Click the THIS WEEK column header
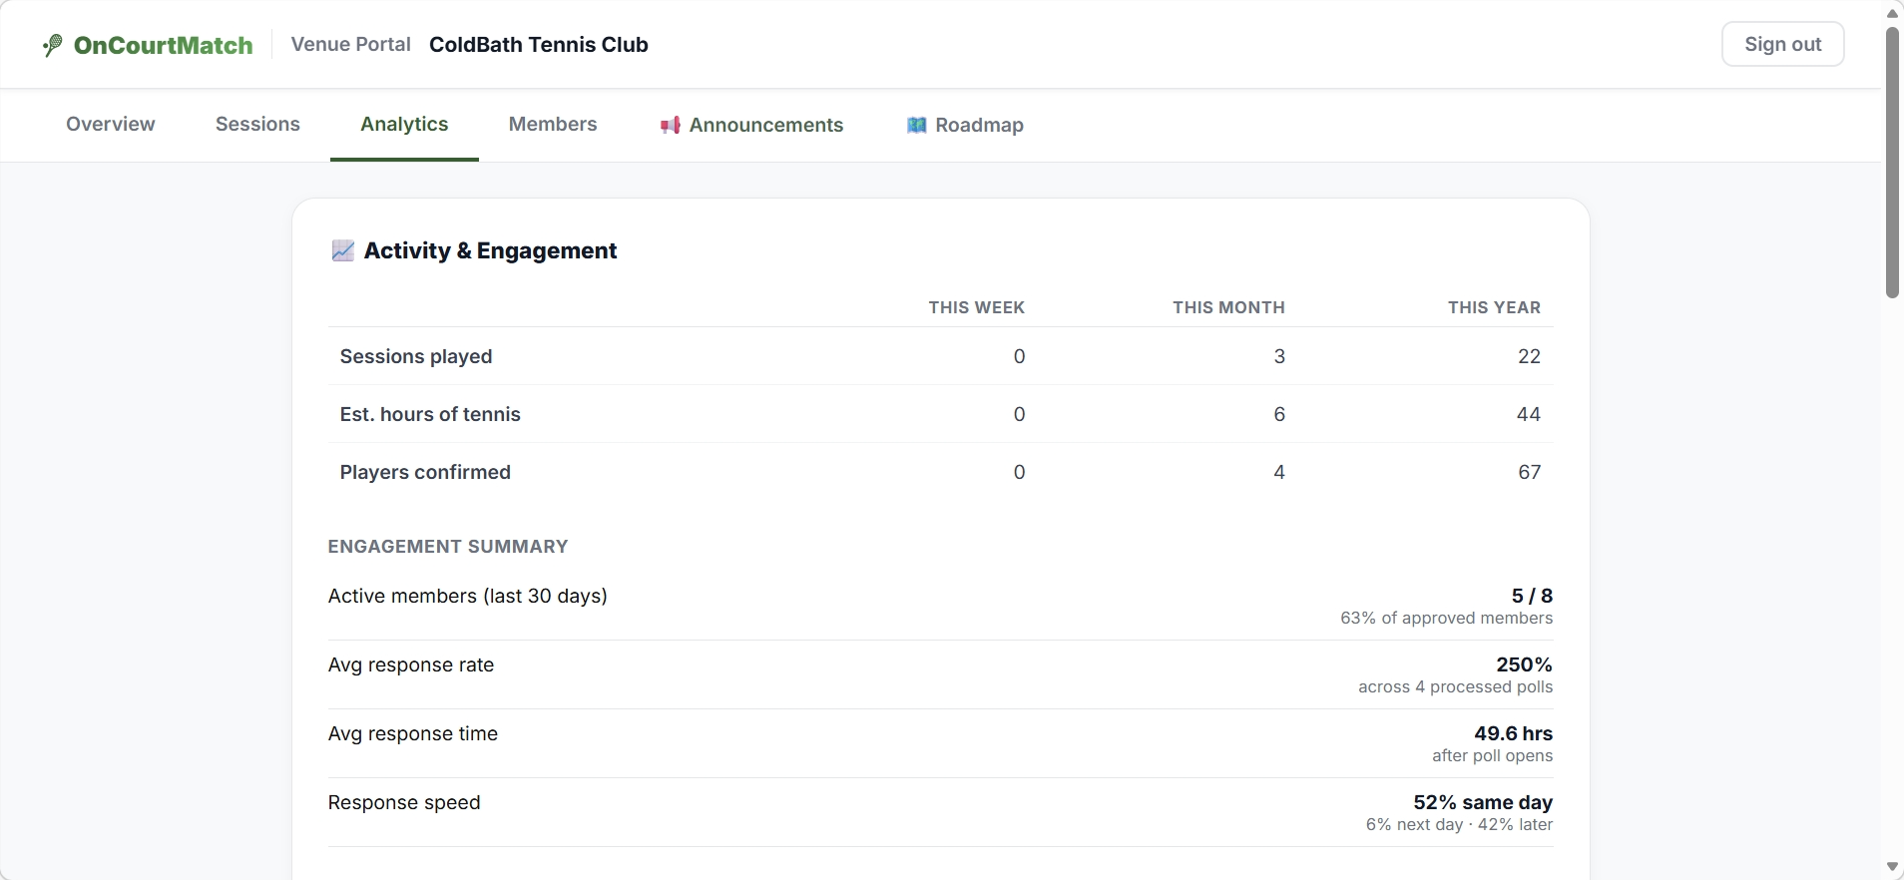 (977, 307)
